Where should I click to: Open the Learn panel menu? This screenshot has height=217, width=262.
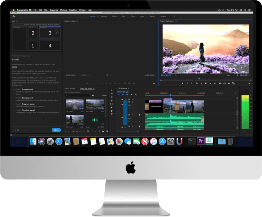[x=17, y=21]
